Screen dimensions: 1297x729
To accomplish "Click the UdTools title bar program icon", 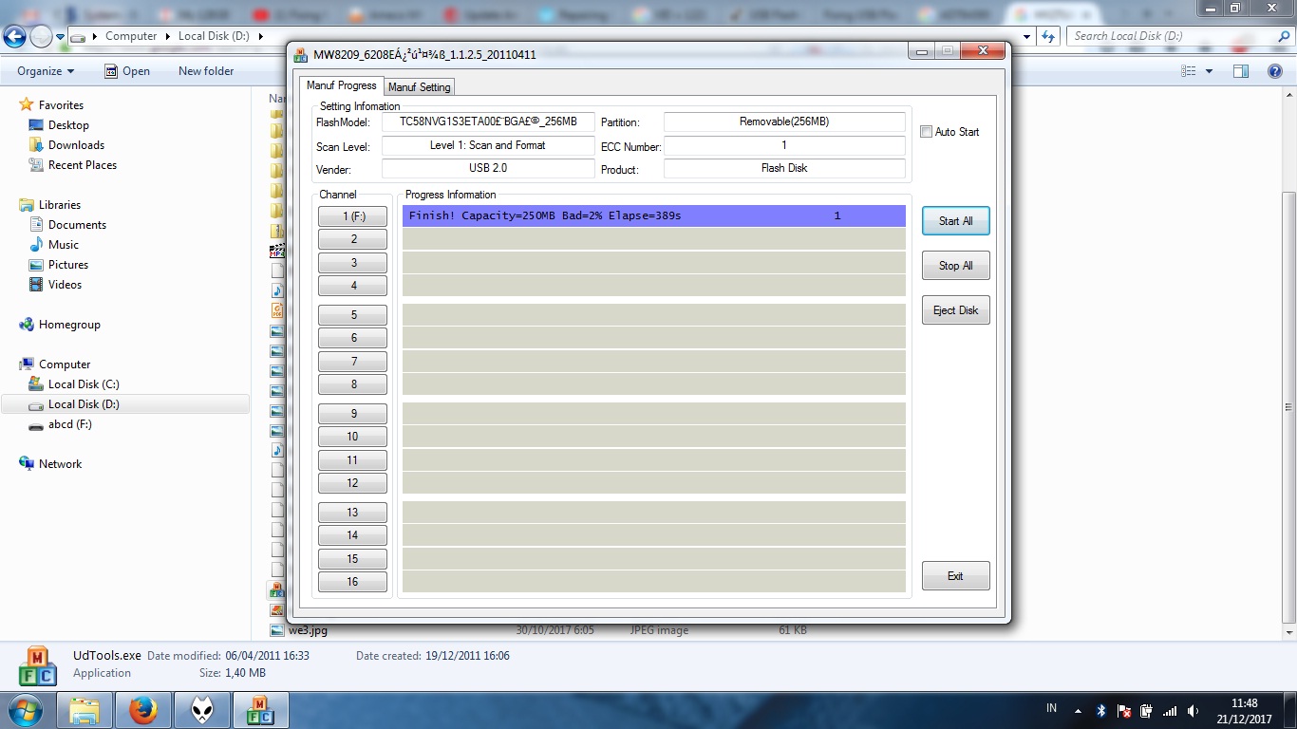I will (300, 54).
